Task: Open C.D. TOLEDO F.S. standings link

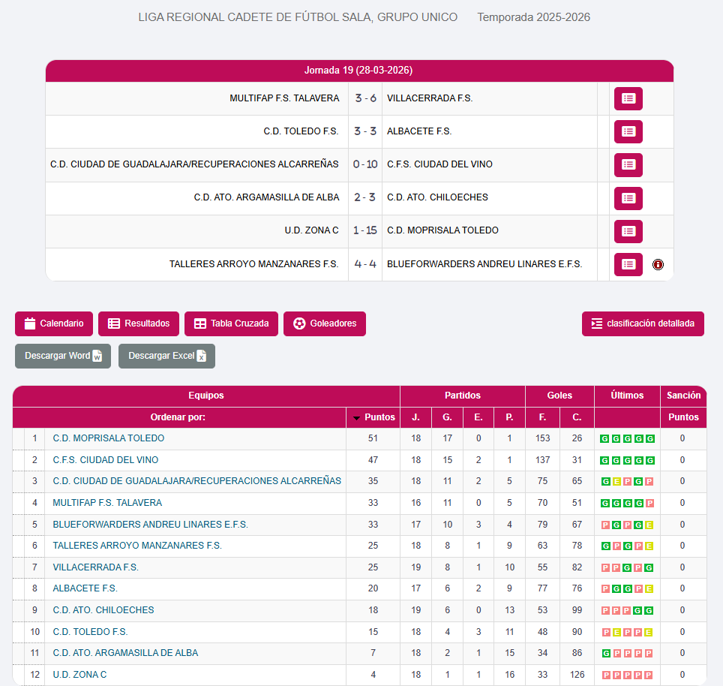Action: (x=90, y=632)
